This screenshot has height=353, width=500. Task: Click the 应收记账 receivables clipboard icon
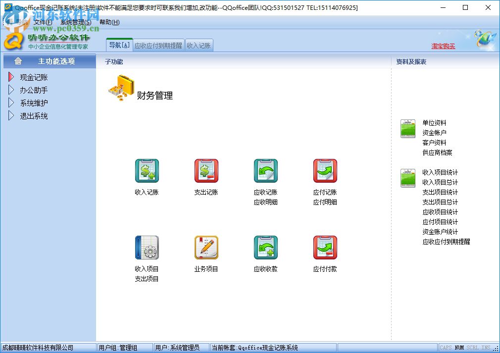pyautogui.click(x=265, y=170)
